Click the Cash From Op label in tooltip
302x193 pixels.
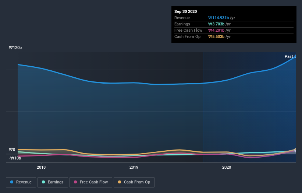point(187,36)
